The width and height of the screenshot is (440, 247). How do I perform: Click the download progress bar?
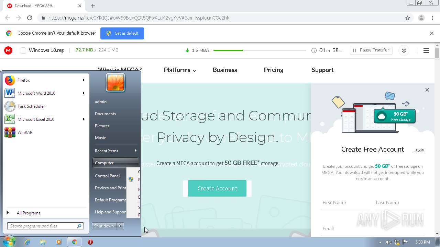pos(260,50)
